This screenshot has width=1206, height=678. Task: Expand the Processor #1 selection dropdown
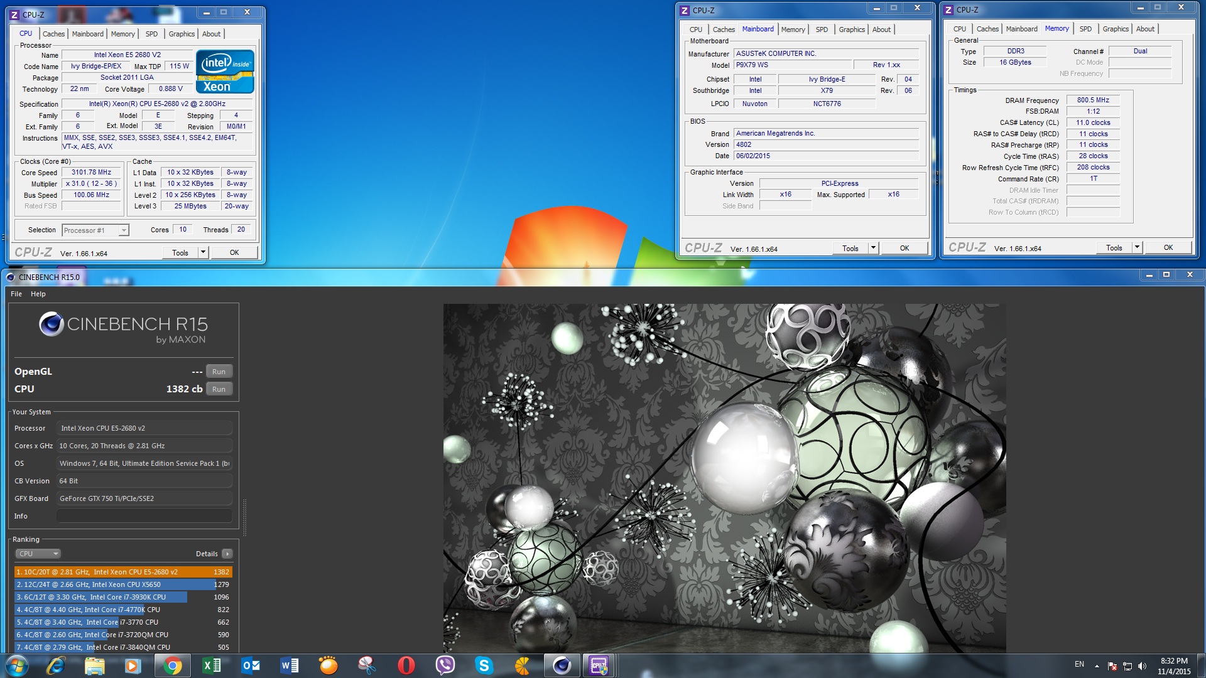click(124, 230)
